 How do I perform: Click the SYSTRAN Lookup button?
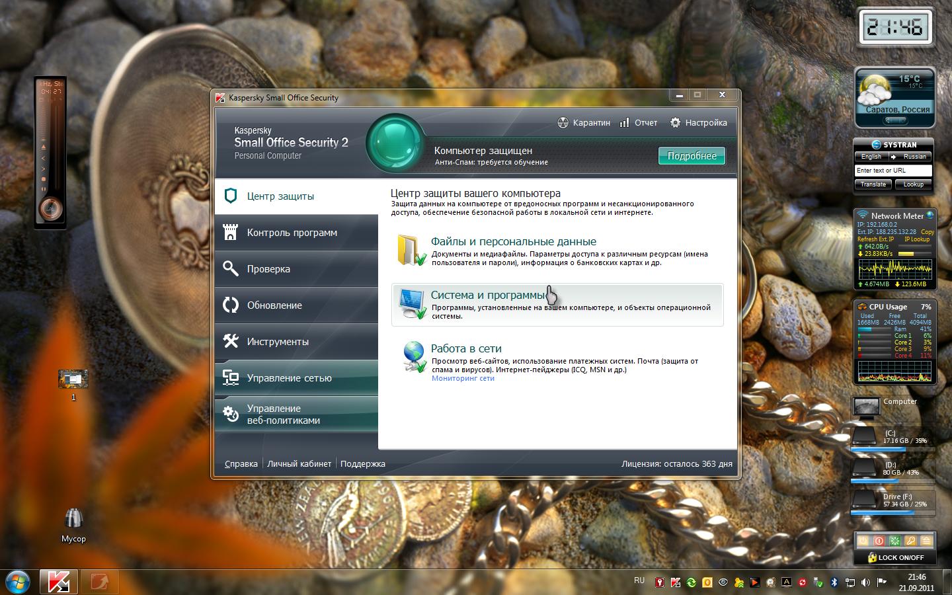tap(913, 184)
